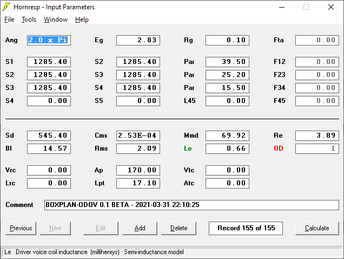Minimize the Hornresp window
This screenshot has width=344, height=259.
point(282,7)
